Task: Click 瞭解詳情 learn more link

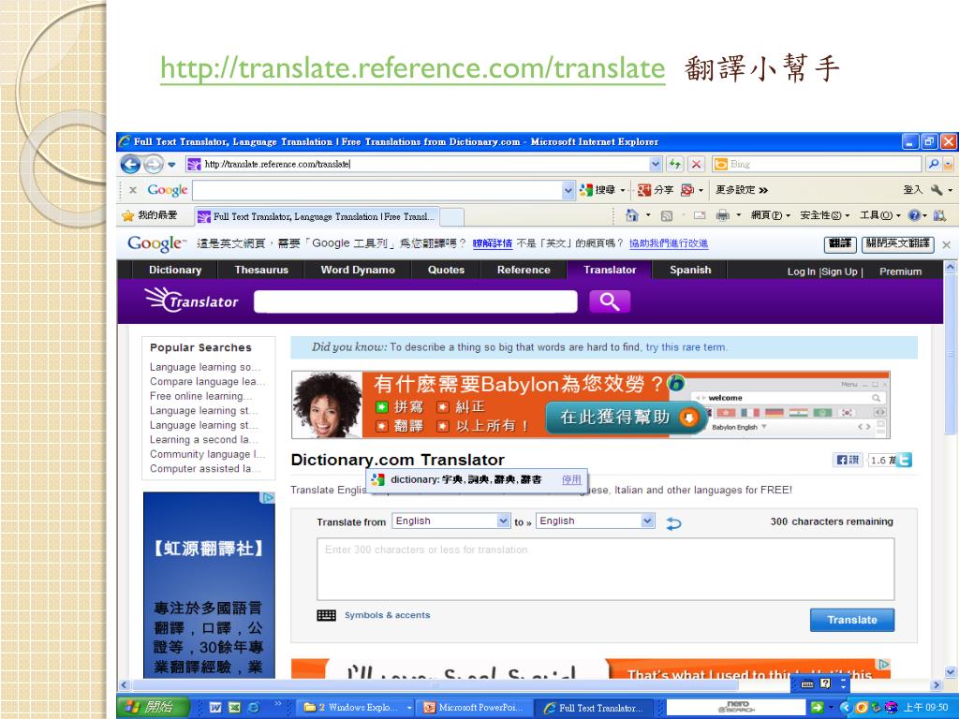Action: [x=493, y=243]
